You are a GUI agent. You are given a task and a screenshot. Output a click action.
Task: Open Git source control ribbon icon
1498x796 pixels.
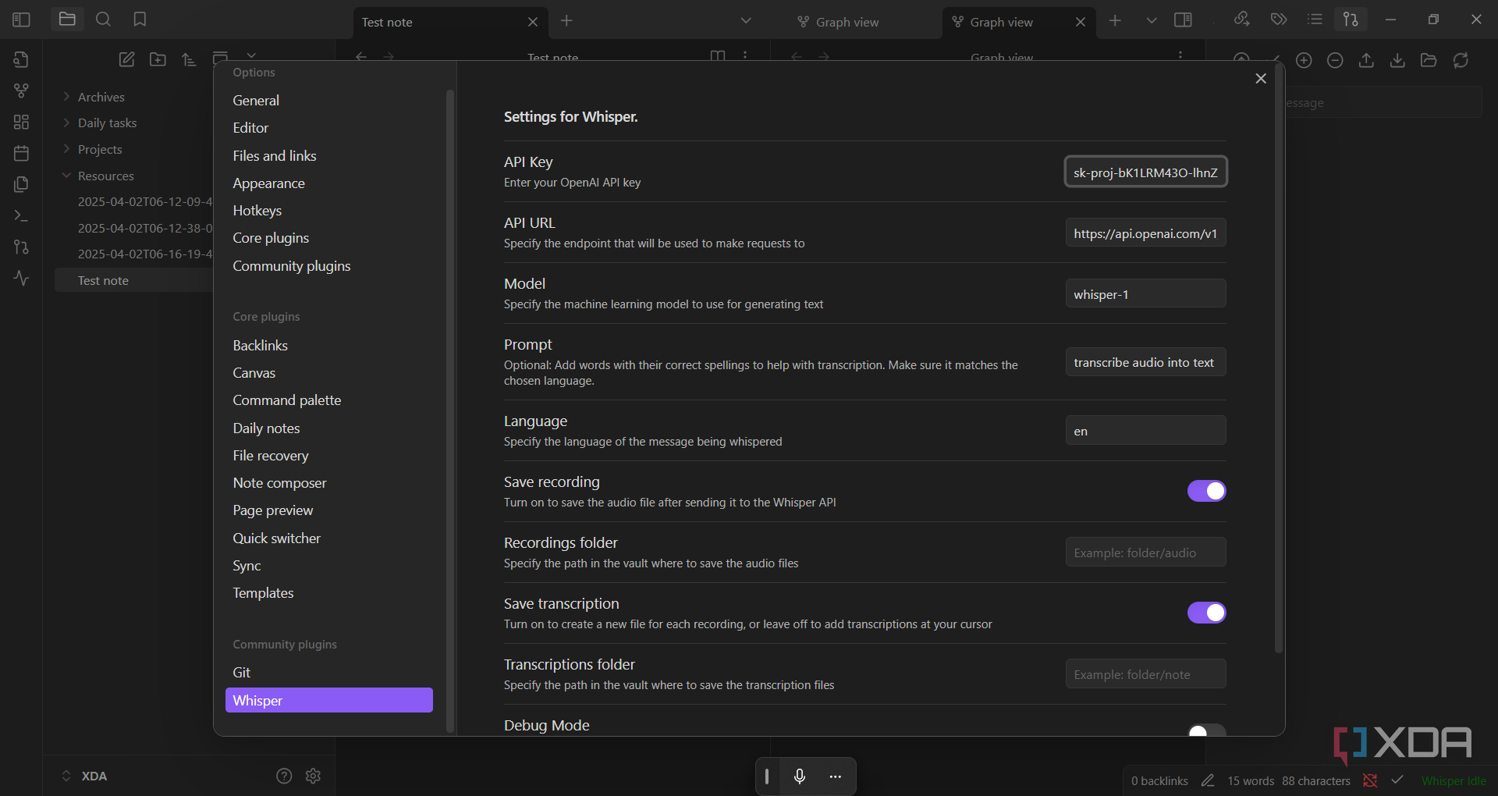21,247
